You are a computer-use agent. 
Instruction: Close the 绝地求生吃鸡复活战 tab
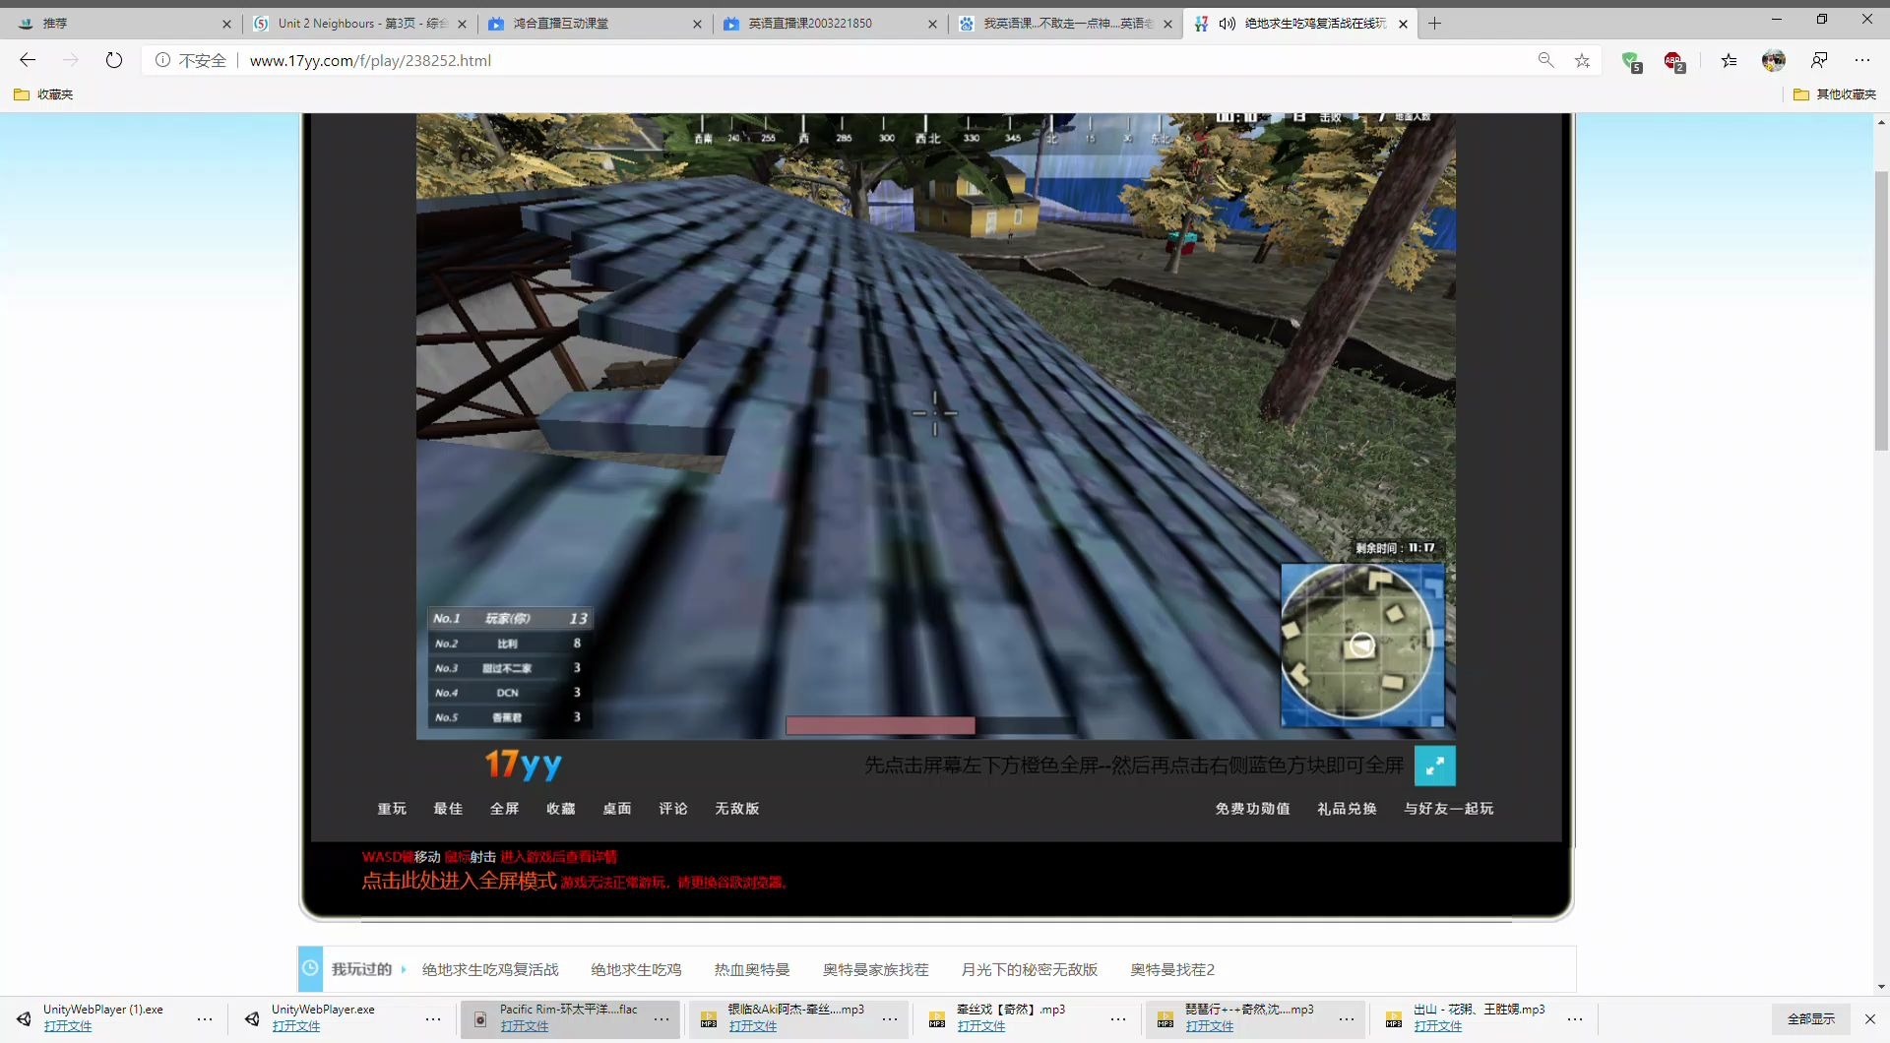[1403, 24]
